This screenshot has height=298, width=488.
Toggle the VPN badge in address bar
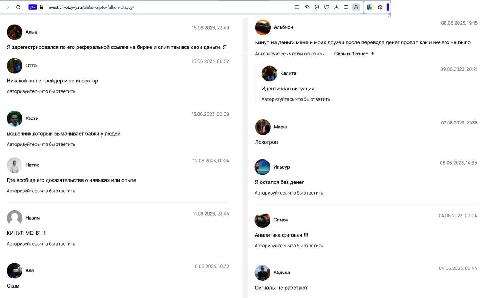pyautogui.click(x=33, y=7)
